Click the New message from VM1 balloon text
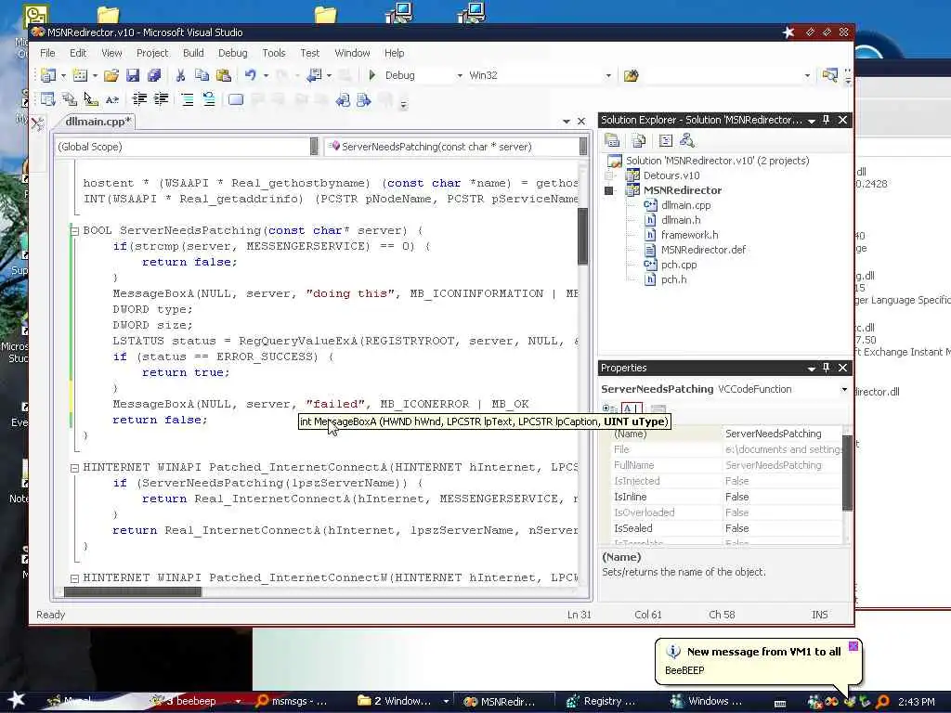The width and height of the screenshot is (951, 713). point(763,652)
